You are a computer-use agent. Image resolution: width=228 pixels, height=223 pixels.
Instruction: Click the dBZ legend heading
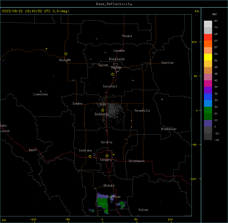pos(214,14)
